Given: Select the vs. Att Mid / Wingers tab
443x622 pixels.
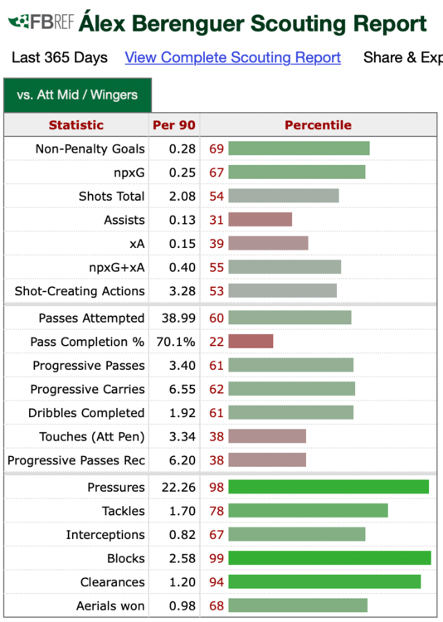Looking at the screenshot, I should tap(77, 95).
